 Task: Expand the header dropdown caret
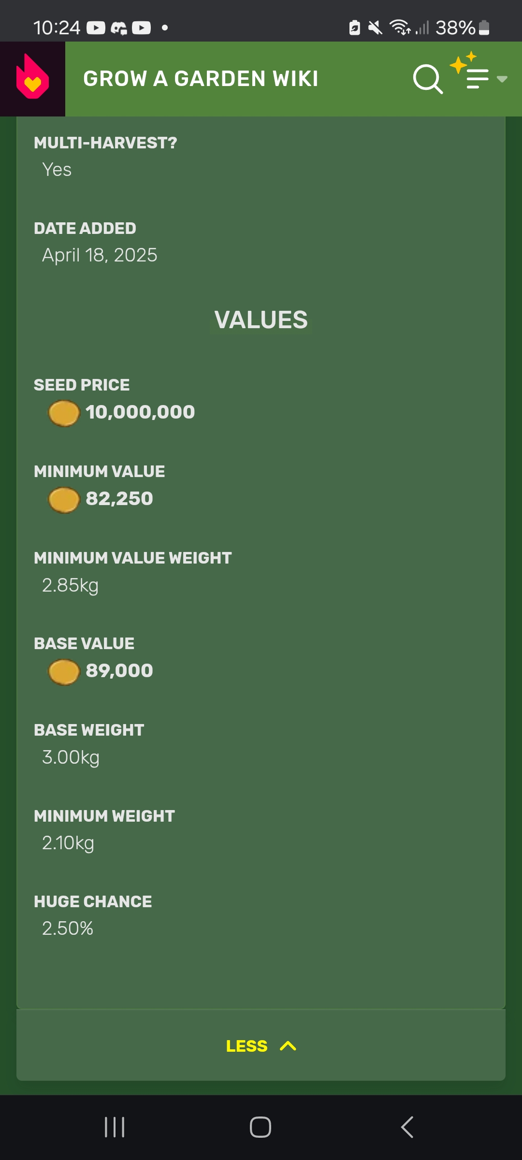[x=502, y=79]
